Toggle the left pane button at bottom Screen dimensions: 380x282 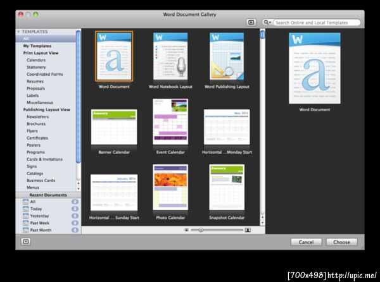click(26, 242)
